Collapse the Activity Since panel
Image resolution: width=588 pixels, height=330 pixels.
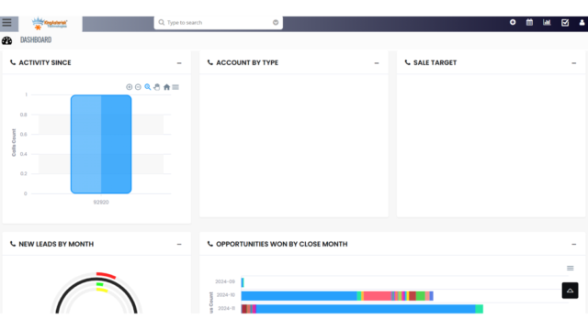179,63
